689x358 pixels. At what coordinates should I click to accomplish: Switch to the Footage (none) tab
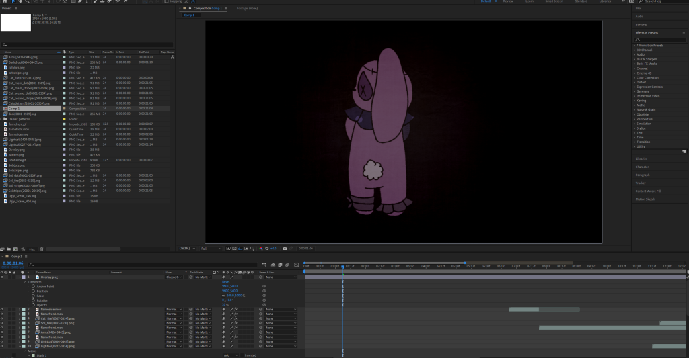click(x=247, y=8)
